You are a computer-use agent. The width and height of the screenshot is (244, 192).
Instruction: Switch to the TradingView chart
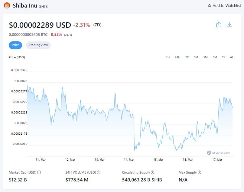tap(38, 45)
